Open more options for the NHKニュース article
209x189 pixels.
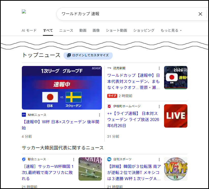100,115
